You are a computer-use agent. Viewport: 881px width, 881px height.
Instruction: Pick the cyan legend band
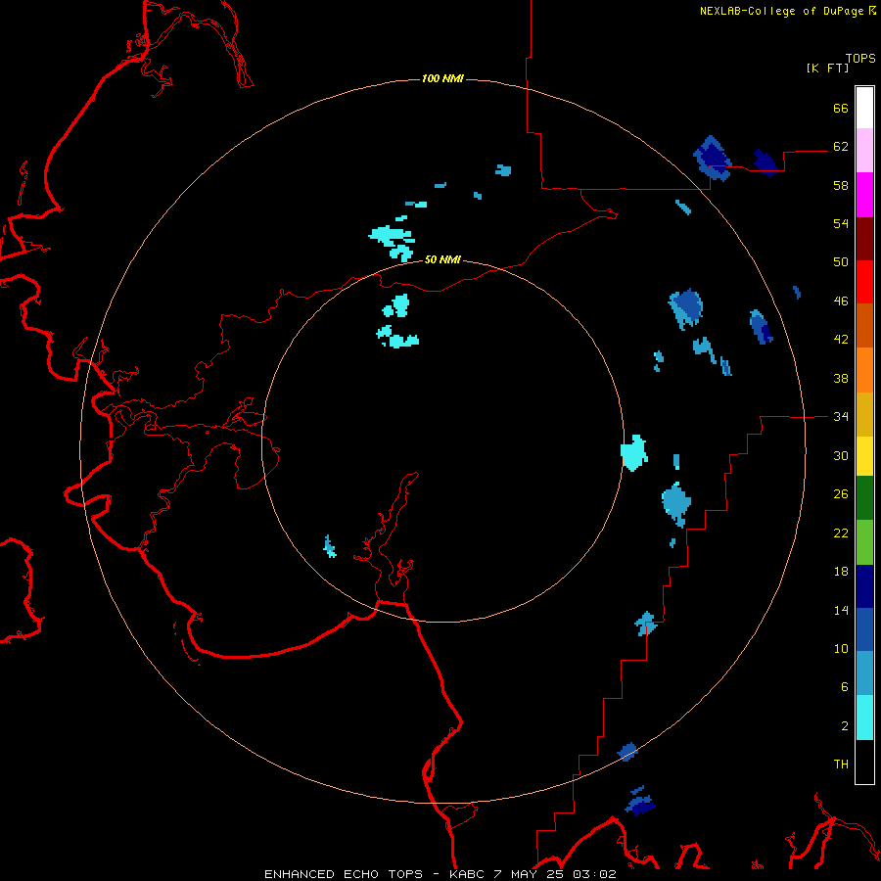[864, 718]
